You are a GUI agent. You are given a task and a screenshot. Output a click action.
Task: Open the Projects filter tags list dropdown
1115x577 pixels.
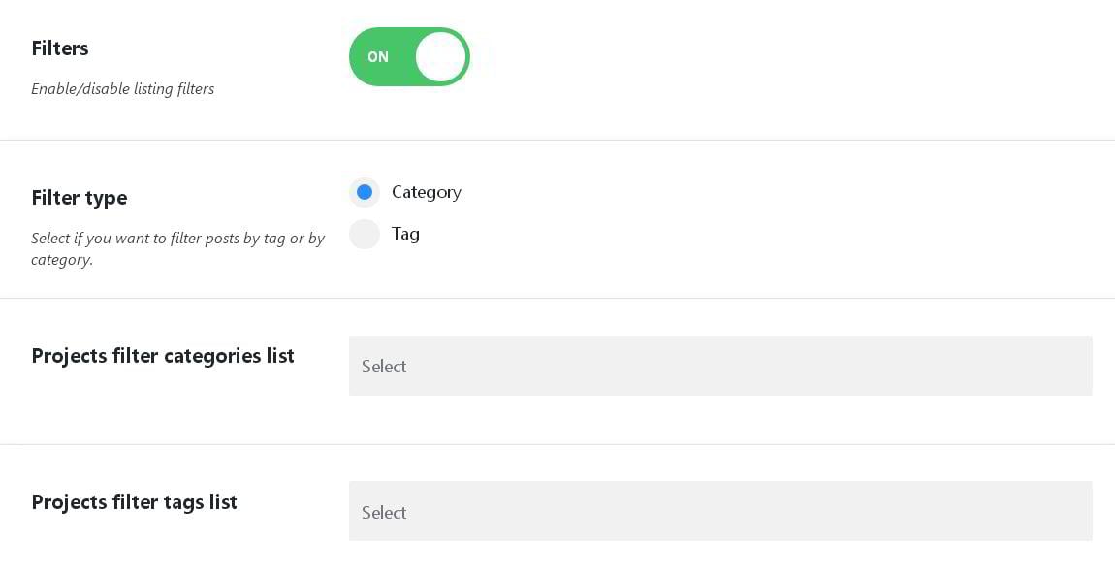click(x=719, y=511)
